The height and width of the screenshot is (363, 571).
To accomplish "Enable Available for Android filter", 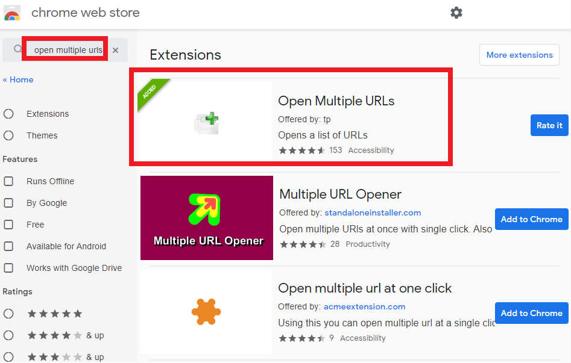I will click(8, 246).
